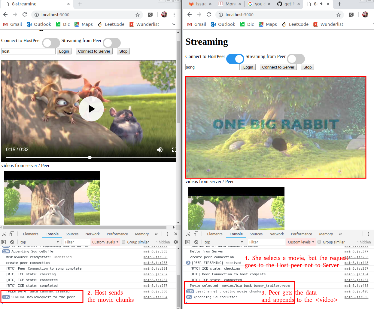Select rabbit video thumbnail in left window

[52, 198]
